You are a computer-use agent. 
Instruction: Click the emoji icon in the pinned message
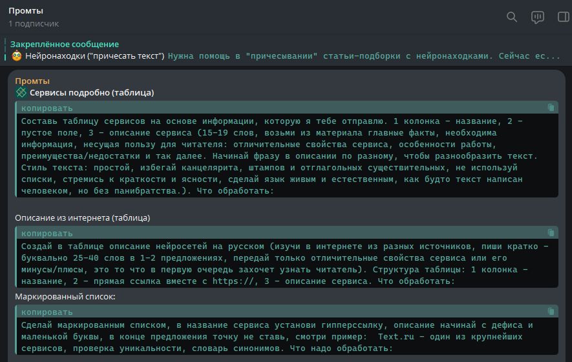pos(17,56)
